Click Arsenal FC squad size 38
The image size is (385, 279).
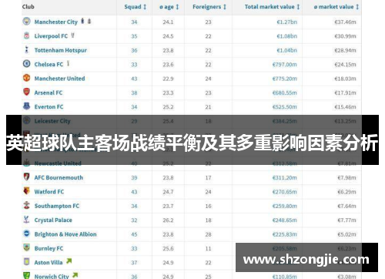(x=134, y=92)
